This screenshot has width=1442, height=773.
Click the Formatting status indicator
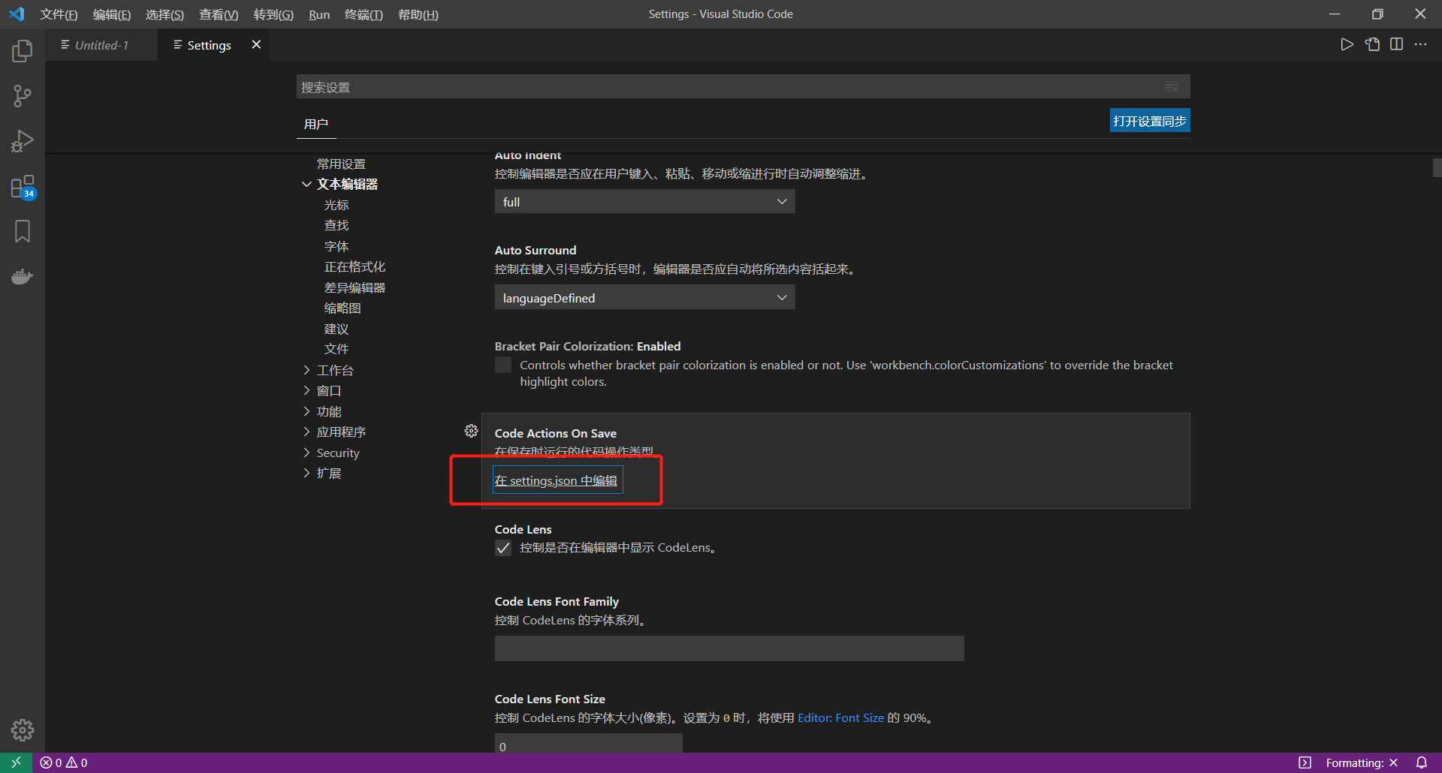(1362, 762)
